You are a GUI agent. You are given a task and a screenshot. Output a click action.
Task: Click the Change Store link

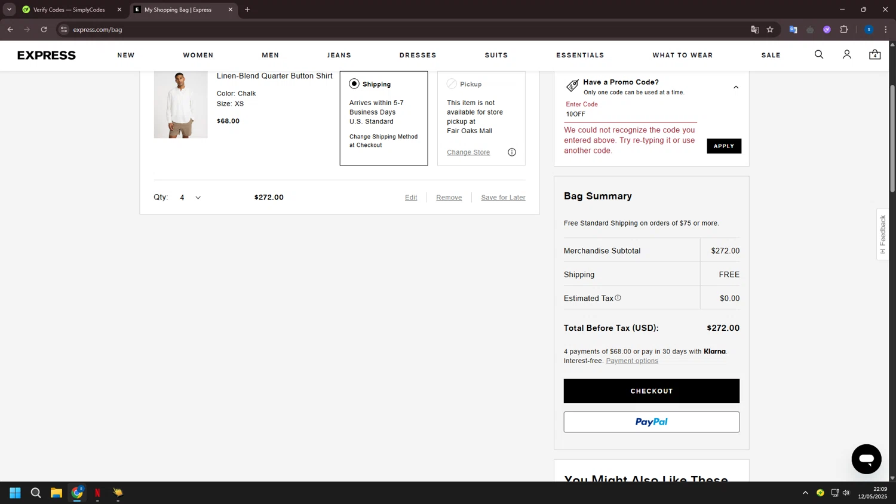(468, 152)
